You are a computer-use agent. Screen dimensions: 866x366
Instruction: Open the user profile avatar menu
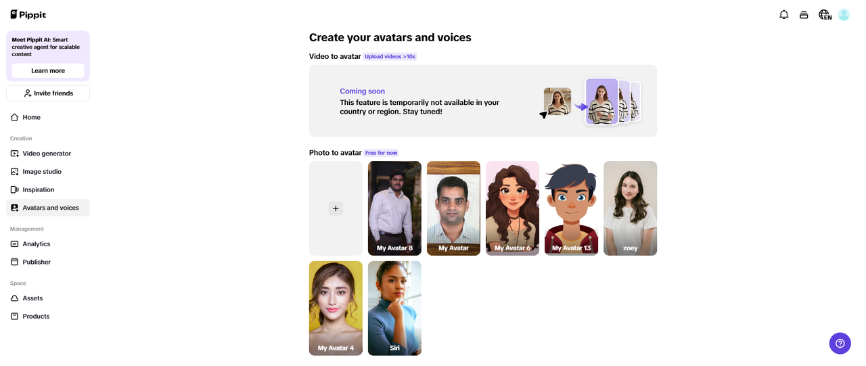click(844, 14)
